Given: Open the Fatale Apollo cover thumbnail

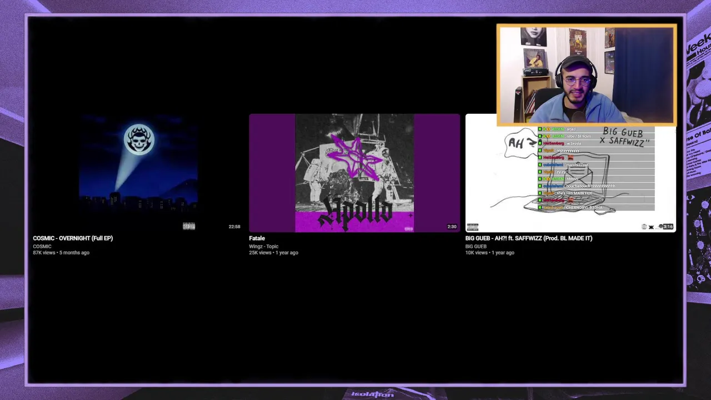Looking at the screenshot, I should coord(354,173).
